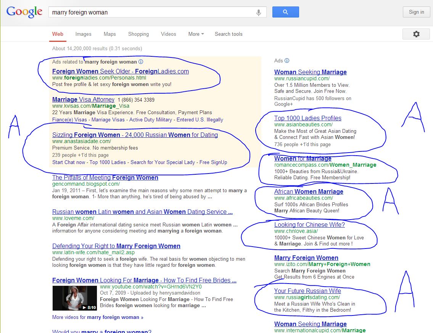This screenshot has height=333, width=433.
Task: Open the 'Marriage Visa Attorney' ad link
Action: coord(83,99)
